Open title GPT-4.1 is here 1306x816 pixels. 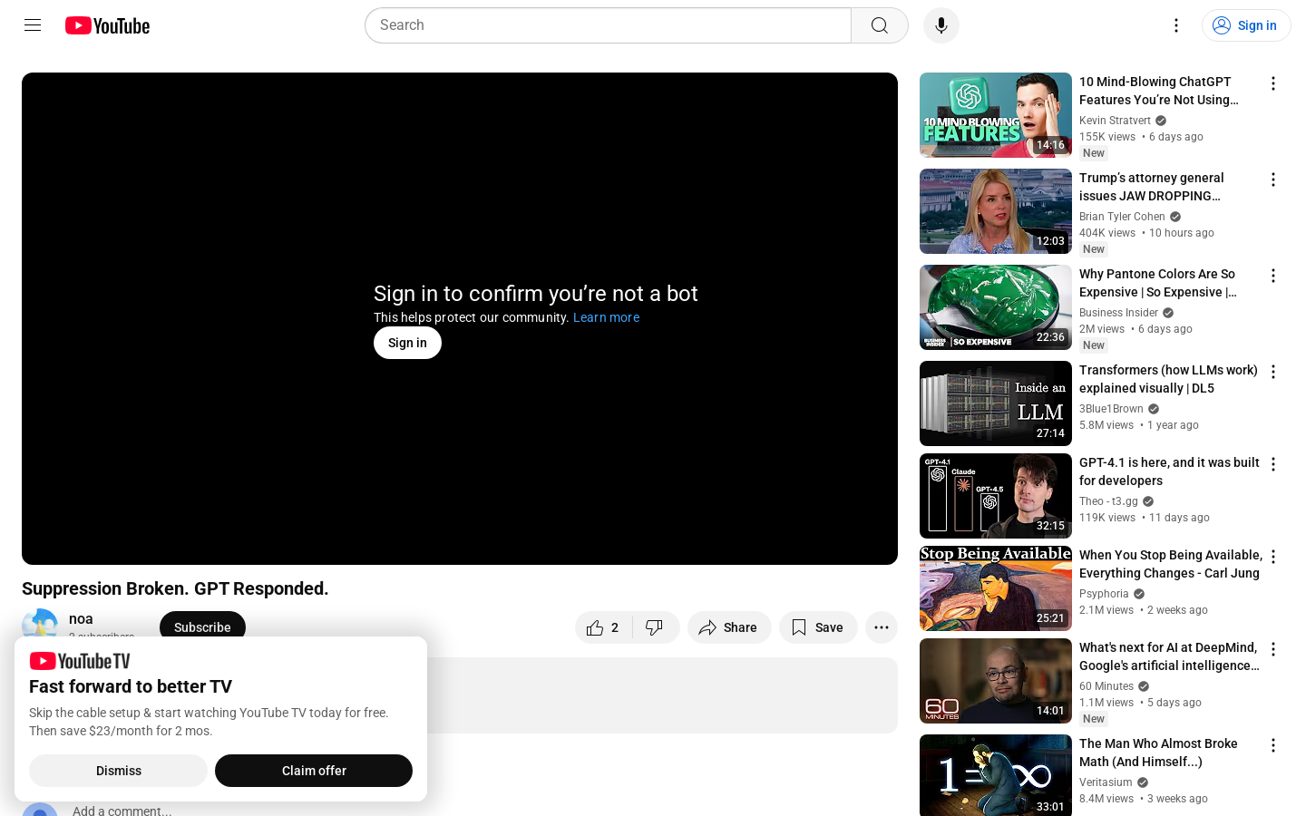point(1169,471)
